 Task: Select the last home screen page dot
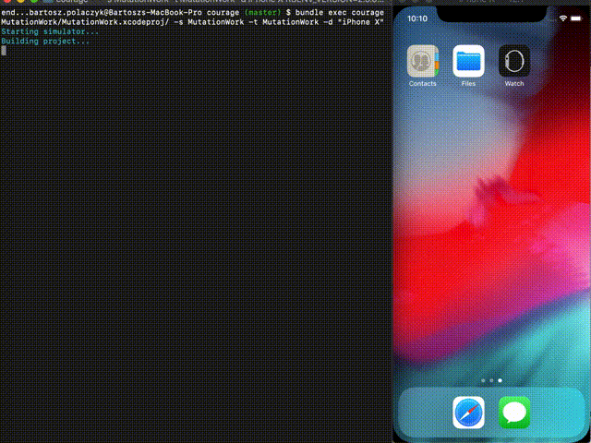[501, 380]
